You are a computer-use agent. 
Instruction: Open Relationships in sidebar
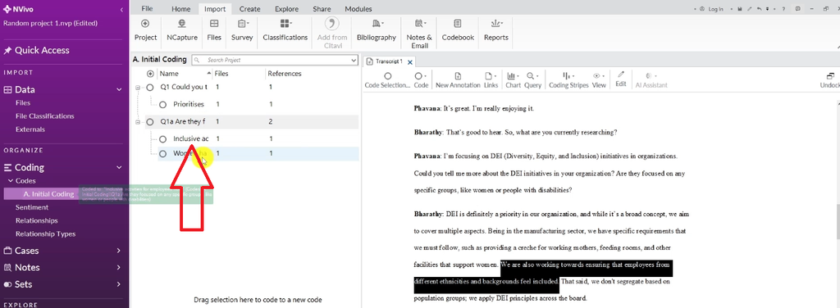pyautogui.click(x=36, y=220)
